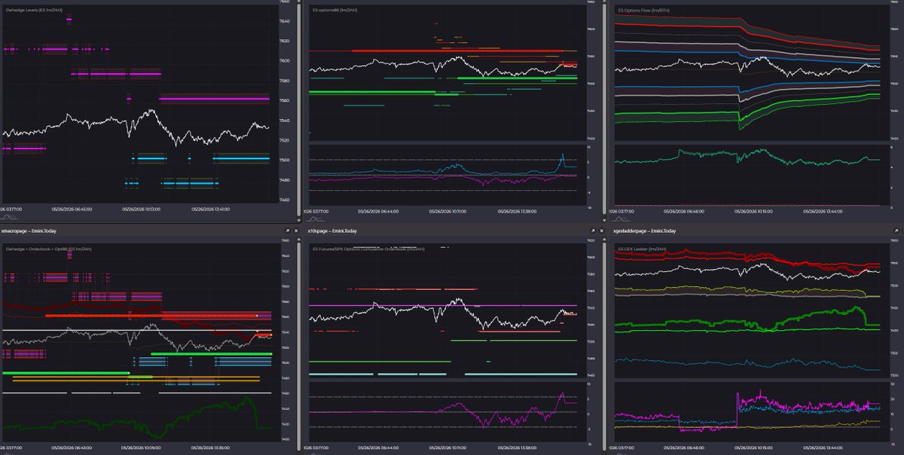Select the x10spage – Emini.Today title bar
Image resolution: width=904 pixels, height=455 pixels.
457,231
